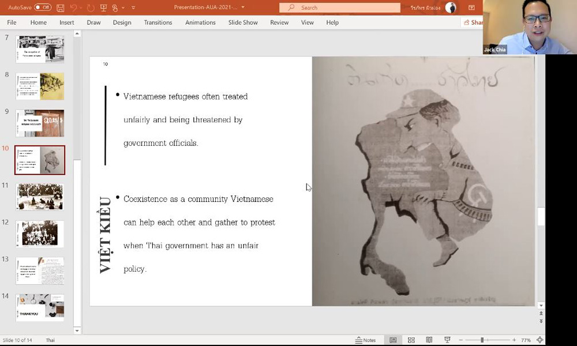Image resolution: width=577 pixels, height=346 pixels.
Task: Click the Touch/Mouse Mode icon
Action: (x=115, y=7)
